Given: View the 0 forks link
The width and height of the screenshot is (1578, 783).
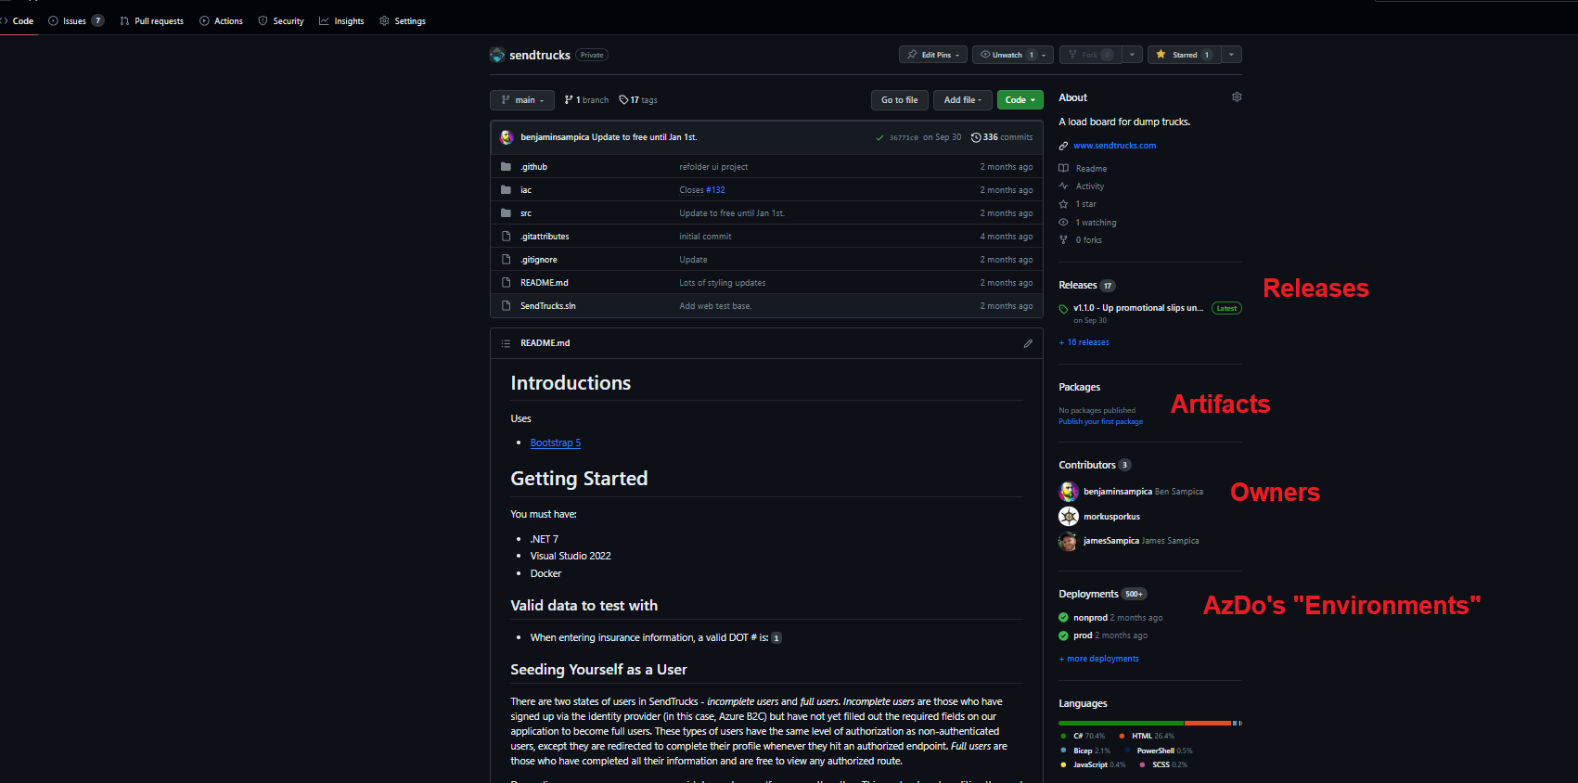Looking at the screenshot, I should 1089,240.
